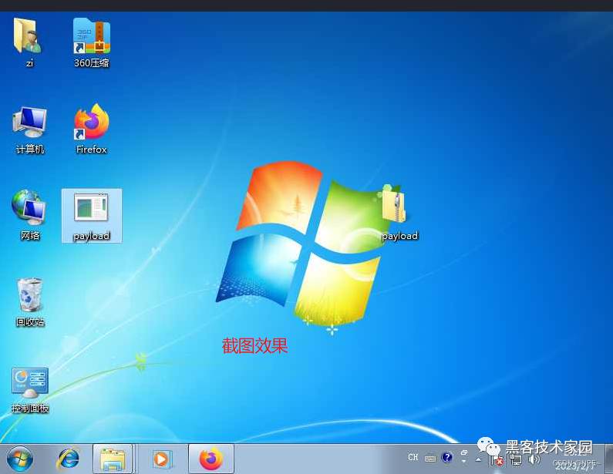The image size is (613, 474).
Task: Select the 回收站 recycle bin icon
Action: pyautogui.click(x=30, y=302)
